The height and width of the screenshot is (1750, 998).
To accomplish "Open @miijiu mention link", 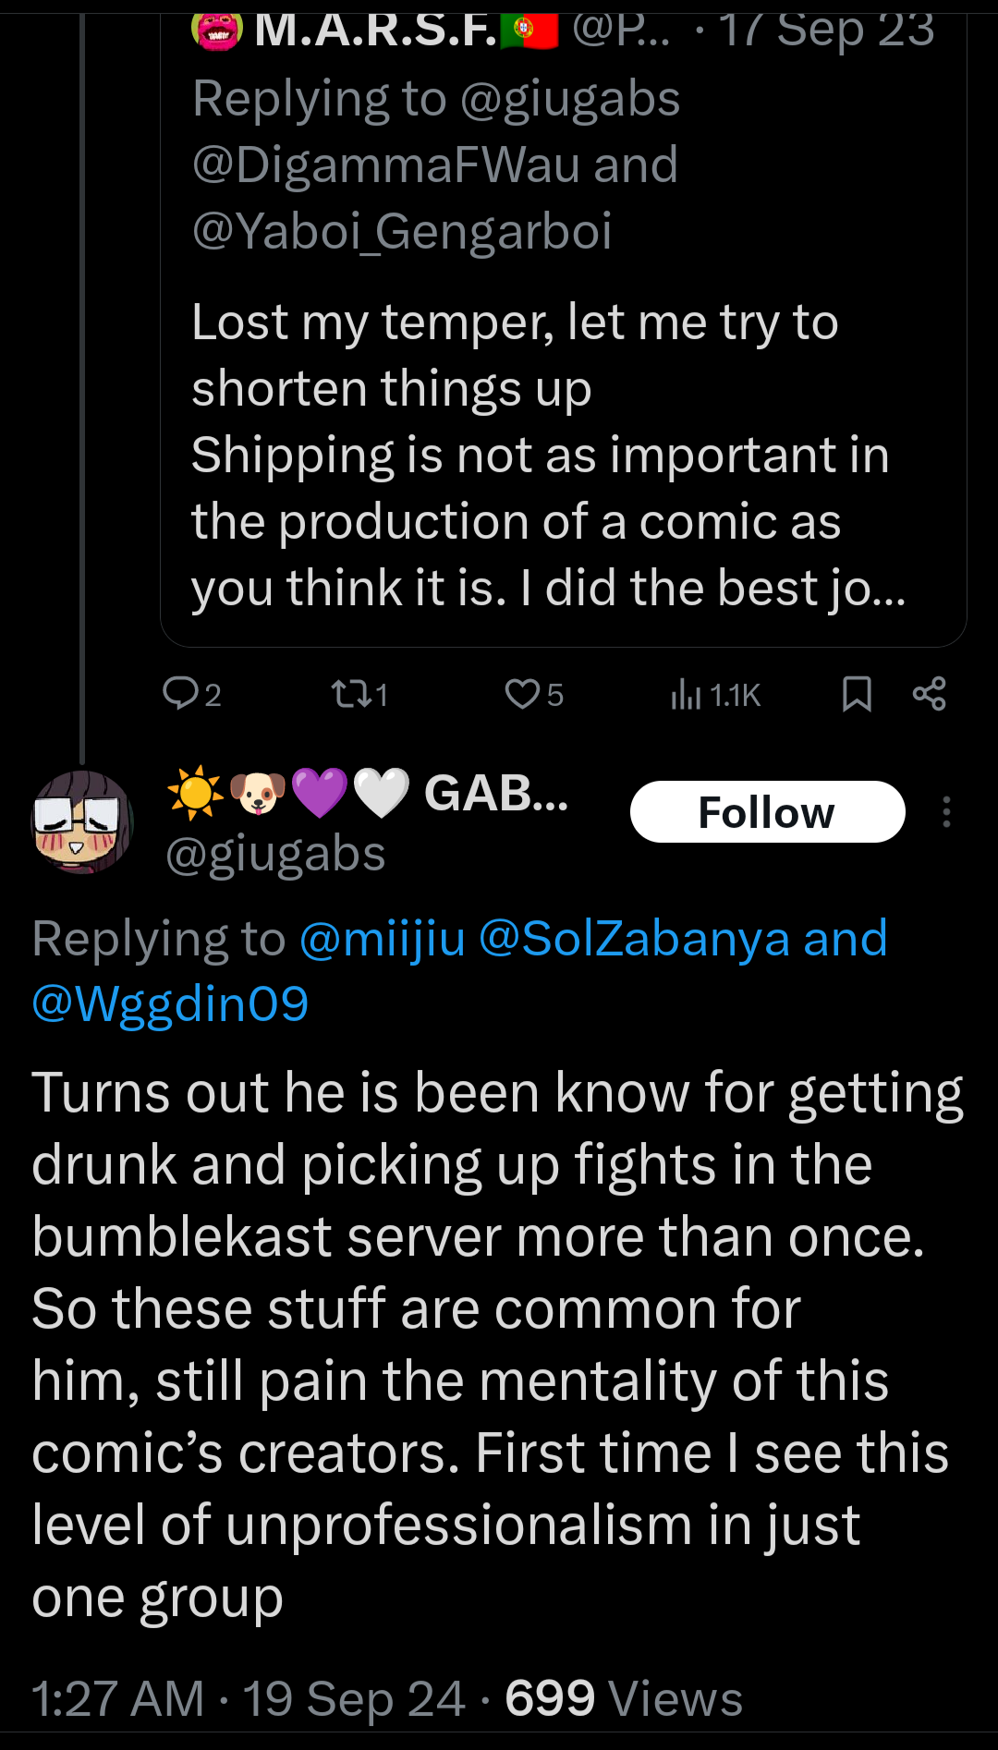I will (383, 939).
